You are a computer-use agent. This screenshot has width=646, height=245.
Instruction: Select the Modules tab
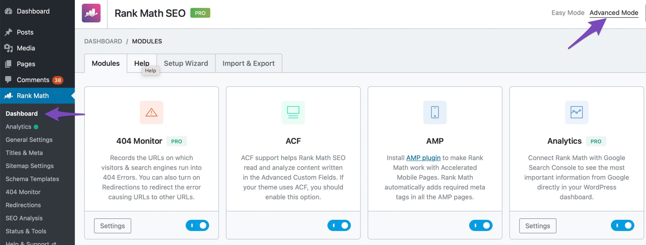click(105, 63)
